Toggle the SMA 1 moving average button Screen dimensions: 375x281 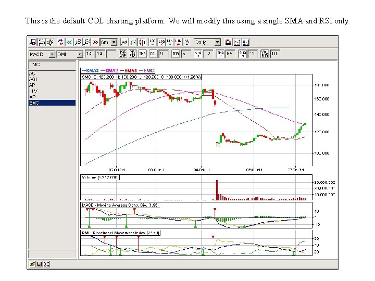(x=198, y=54)
